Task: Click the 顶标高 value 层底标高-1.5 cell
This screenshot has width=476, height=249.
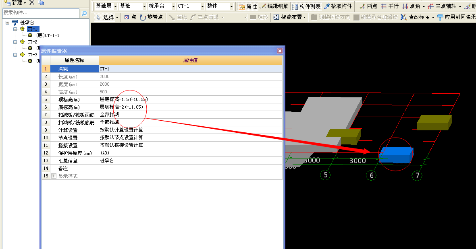Action: pos(191,99)
